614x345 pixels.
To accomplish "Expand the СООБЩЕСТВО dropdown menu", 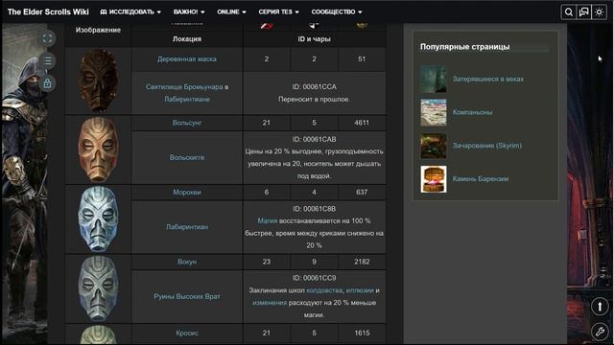I will [337, 12].
